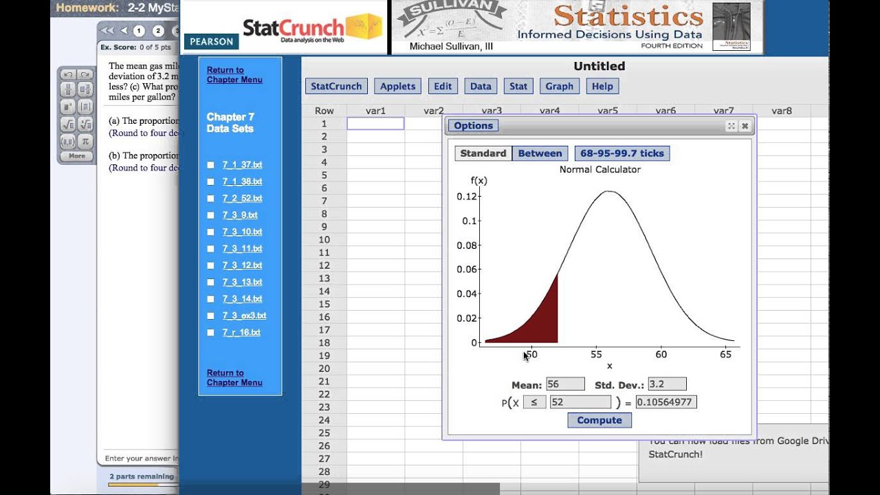Switch to the Between tab
The width and height of the screenshot is (880, 495).
point(540,153)
